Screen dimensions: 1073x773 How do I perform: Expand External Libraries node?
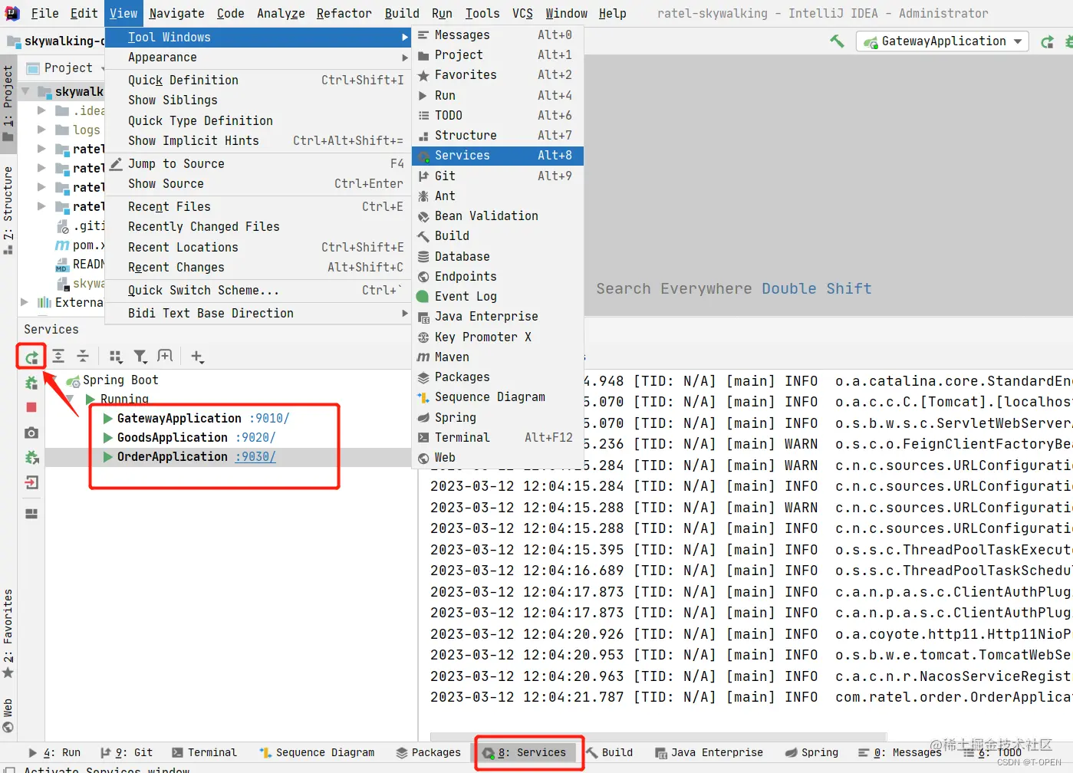[25, 302]
